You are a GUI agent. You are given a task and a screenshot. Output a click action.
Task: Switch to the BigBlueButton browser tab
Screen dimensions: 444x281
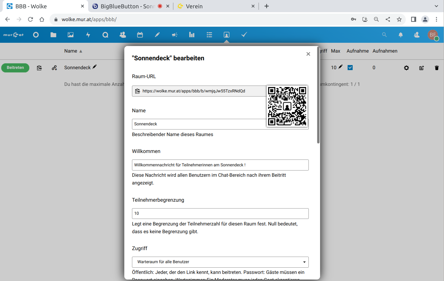click(x=127, y=6)
